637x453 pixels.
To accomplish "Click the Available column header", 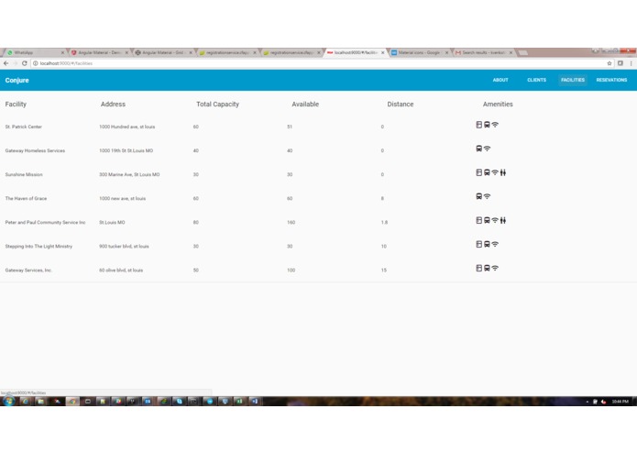I will [x=305, y=105].
